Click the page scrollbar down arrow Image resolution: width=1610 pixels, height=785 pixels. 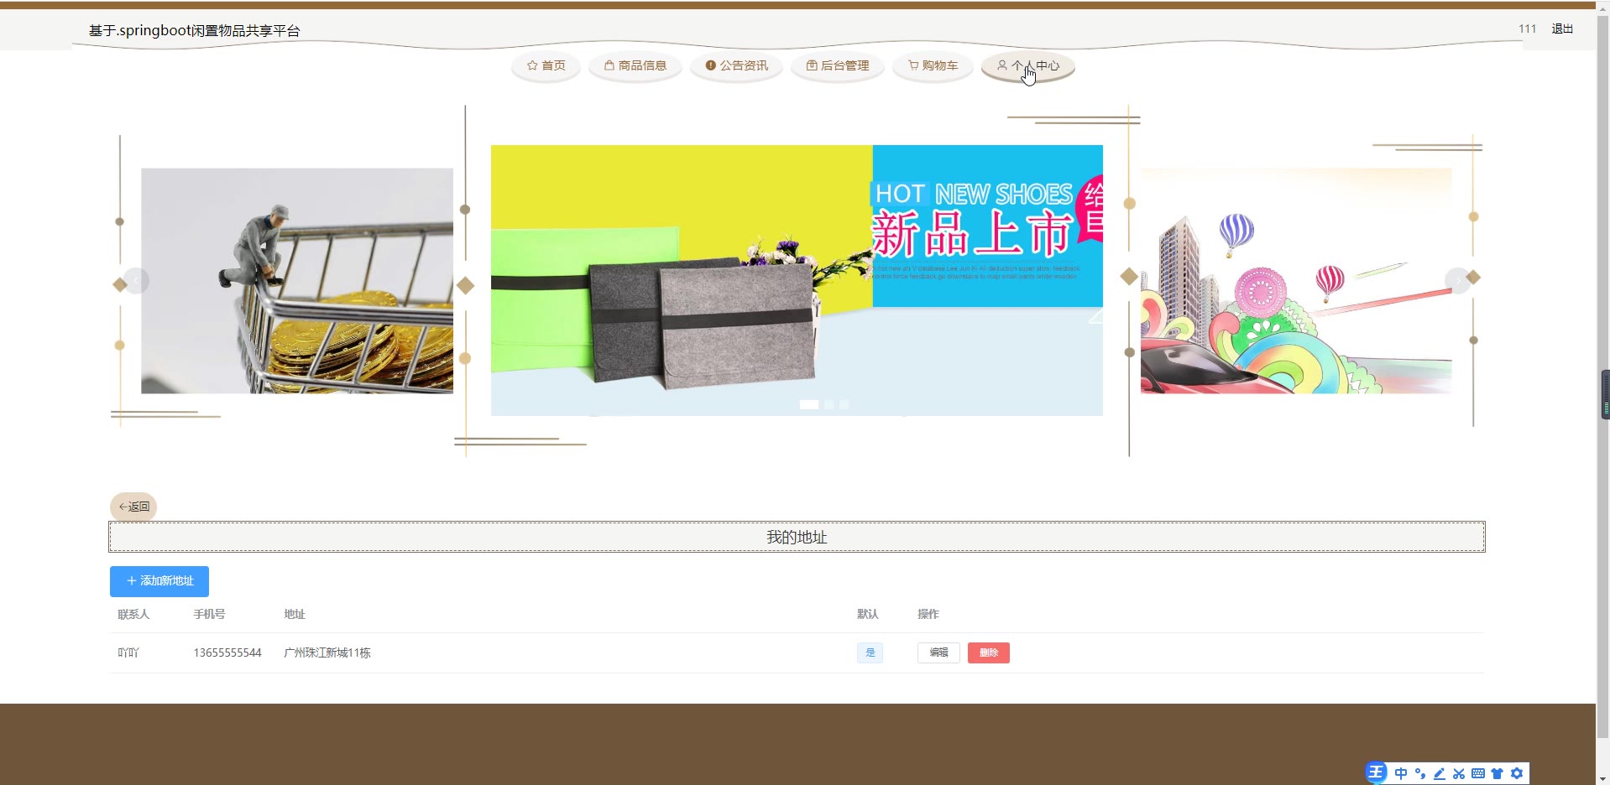pyautogui.click(x=1602, y=777)
